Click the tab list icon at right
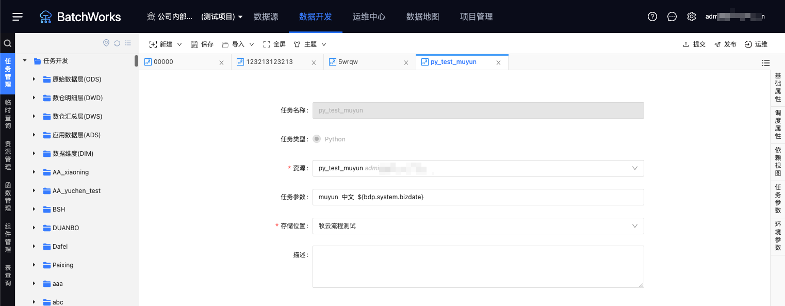 (x=766, y=63)
